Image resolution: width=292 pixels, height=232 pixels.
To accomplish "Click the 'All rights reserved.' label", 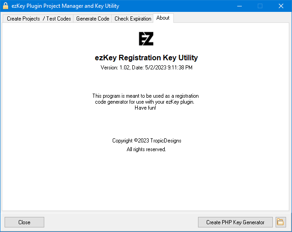I will (x=146, y=149).
